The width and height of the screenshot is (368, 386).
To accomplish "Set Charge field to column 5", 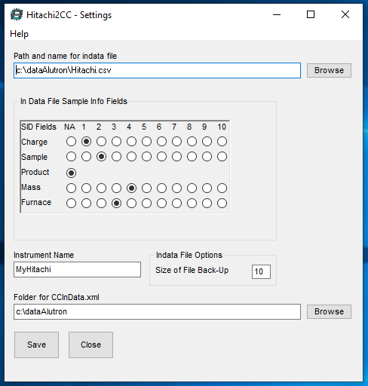I will point(146,142).
